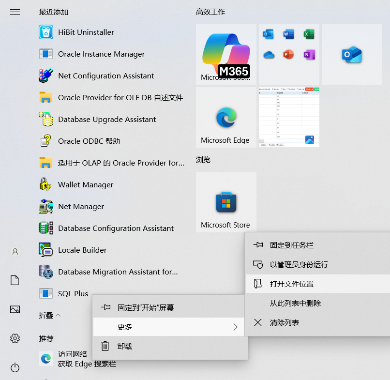Click the HiBit Uninstaller icon
390x380 pixels.
46,32
